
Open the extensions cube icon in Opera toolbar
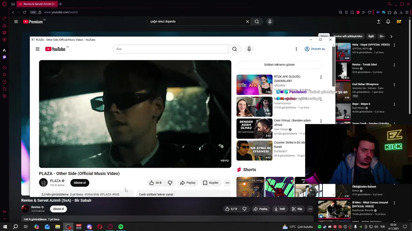(x=389, y=12)
